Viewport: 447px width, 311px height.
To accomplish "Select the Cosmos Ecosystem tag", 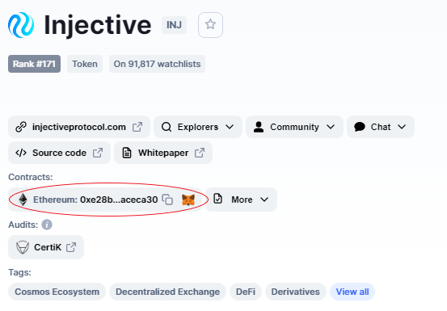I will click(x=57, y=292).
